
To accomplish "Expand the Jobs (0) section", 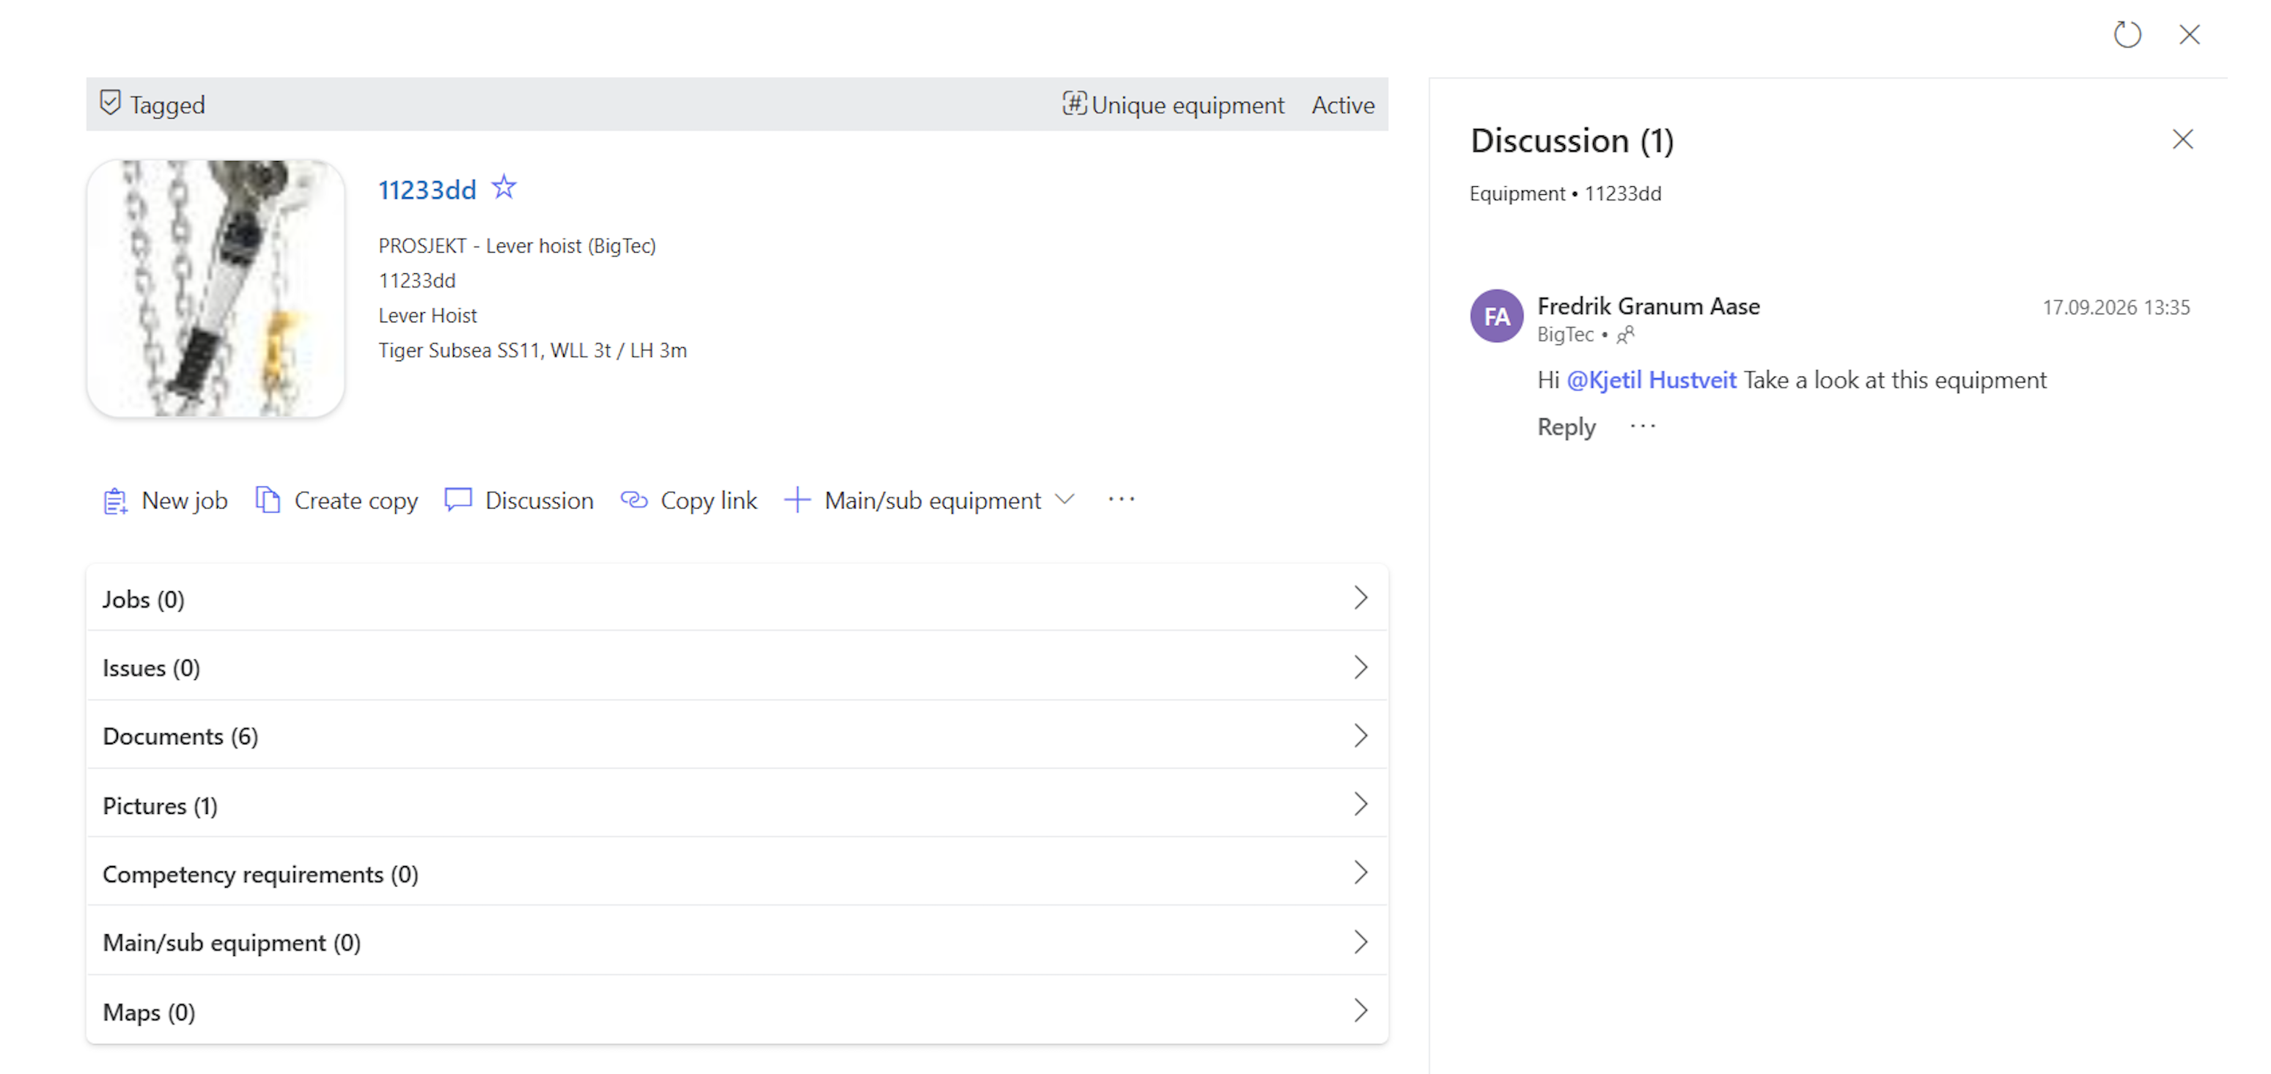I will pyautogui.click(x=737, y=599).
